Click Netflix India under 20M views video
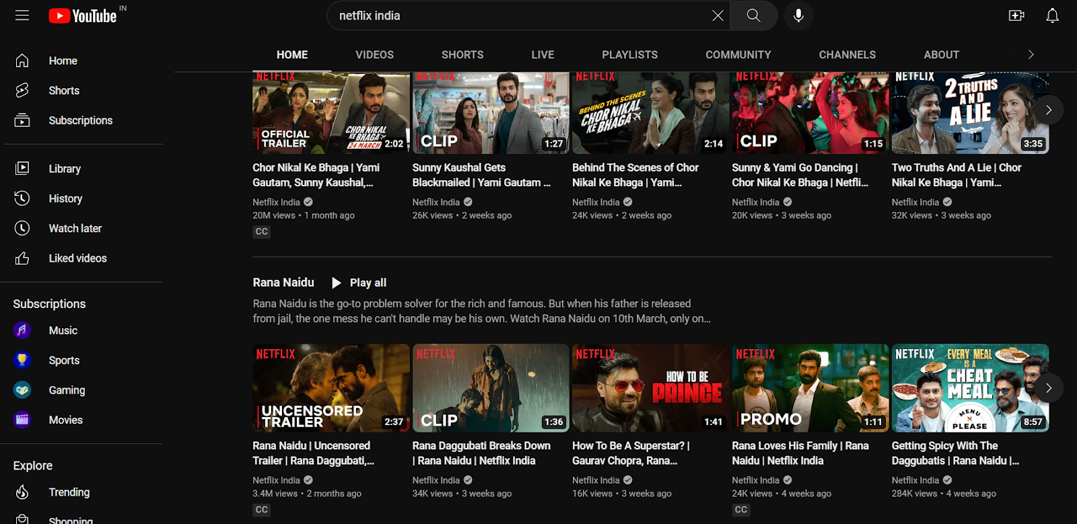1077x524 pixels. [x=276, y=202]
